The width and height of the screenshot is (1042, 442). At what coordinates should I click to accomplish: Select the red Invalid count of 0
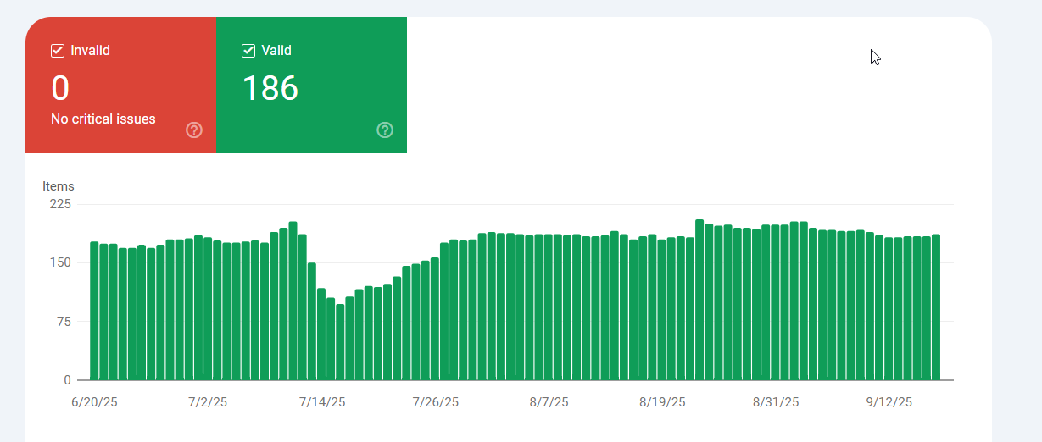coord(60,89)
